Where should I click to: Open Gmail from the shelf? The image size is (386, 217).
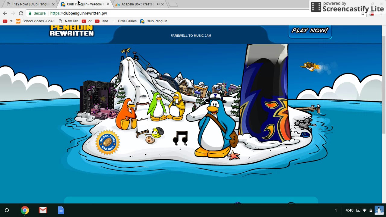[x=43, y=210]
